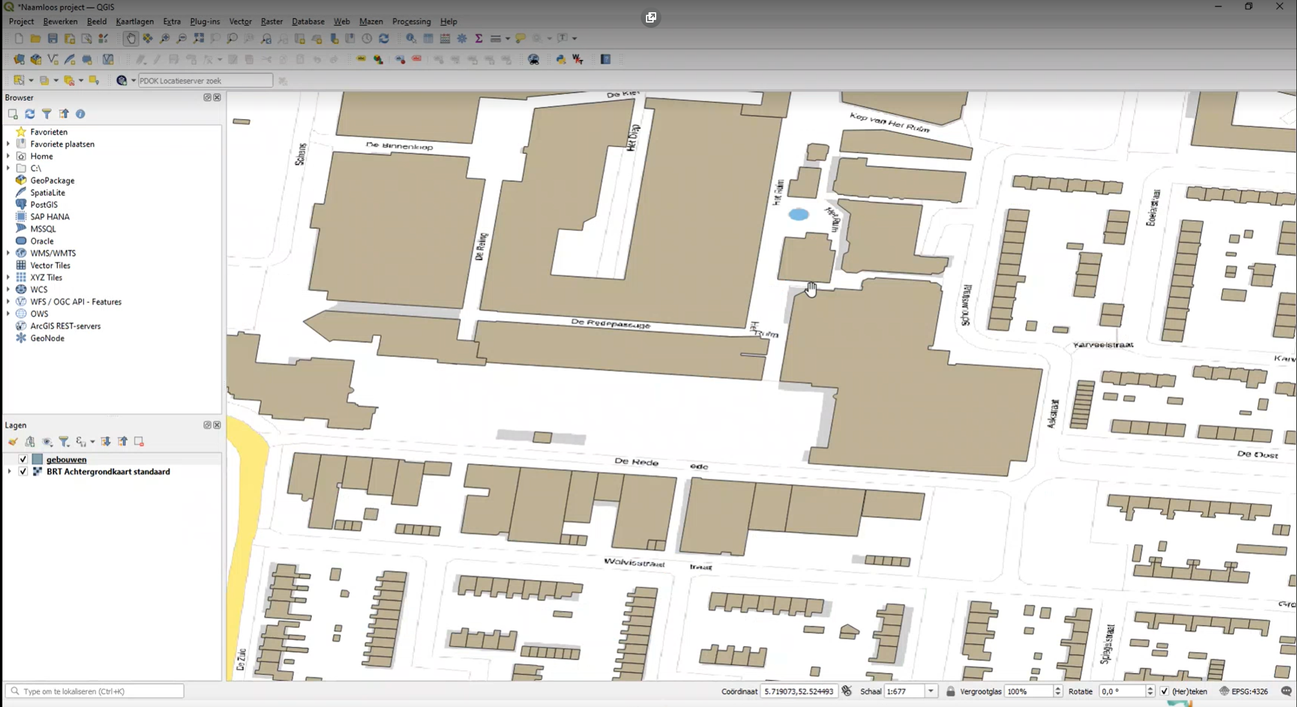
Task: Filter the Browser panel
Action: point(46,114)
